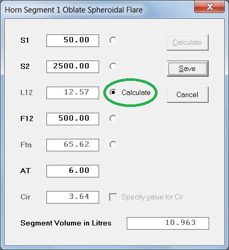Viewport: 229px width, 250px height.
Task: Click the greyed Calculate button
Action: pos(188,43)
